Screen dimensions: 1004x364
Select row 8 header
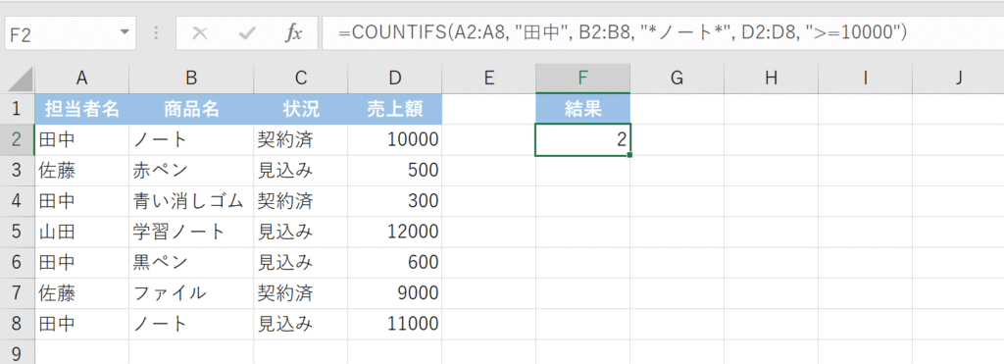click(x=18, y=325)
